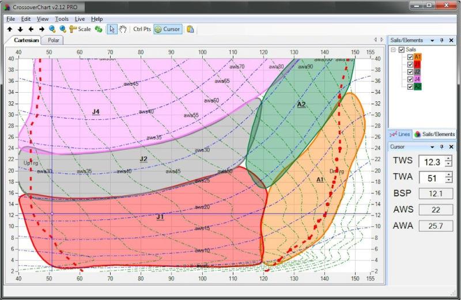Click the J4 label in the chart

[96, 112]
